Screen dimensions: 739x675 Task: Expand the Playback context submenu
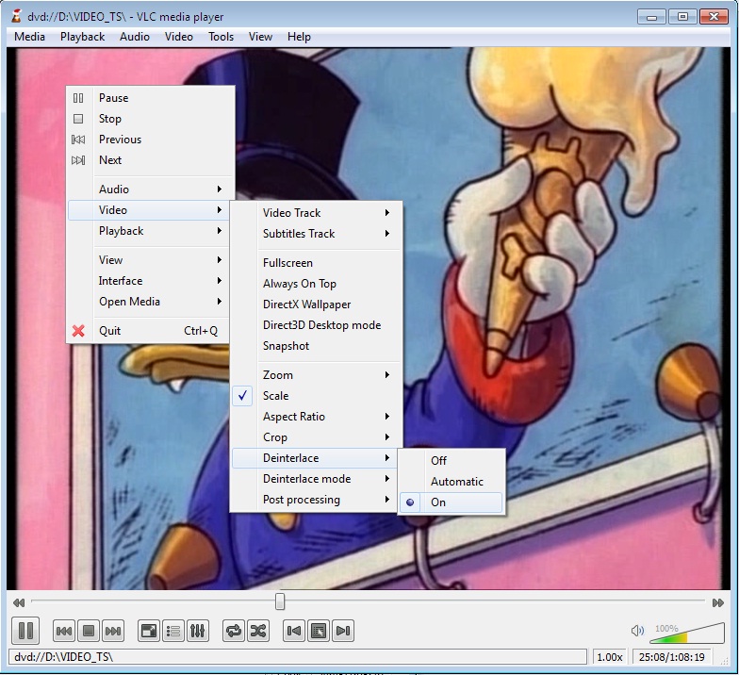pyautogui.click(x=150, y=231)
